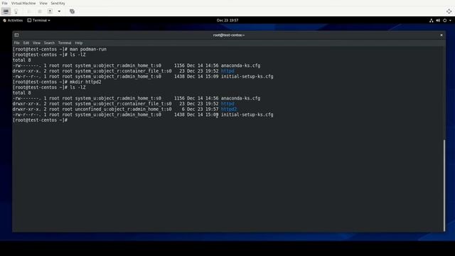The height and width of the screenshot is (256, 455).
Task: Click the first 'anaconda-ks.cfg' filename
Action: tap(240, 65)
